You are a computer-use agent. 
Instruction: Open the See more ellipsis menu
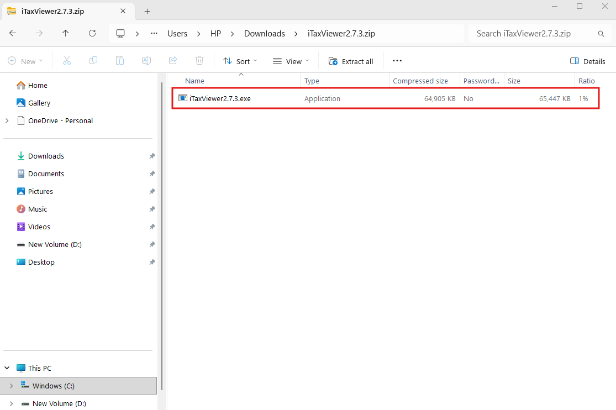tap(397, 61)
